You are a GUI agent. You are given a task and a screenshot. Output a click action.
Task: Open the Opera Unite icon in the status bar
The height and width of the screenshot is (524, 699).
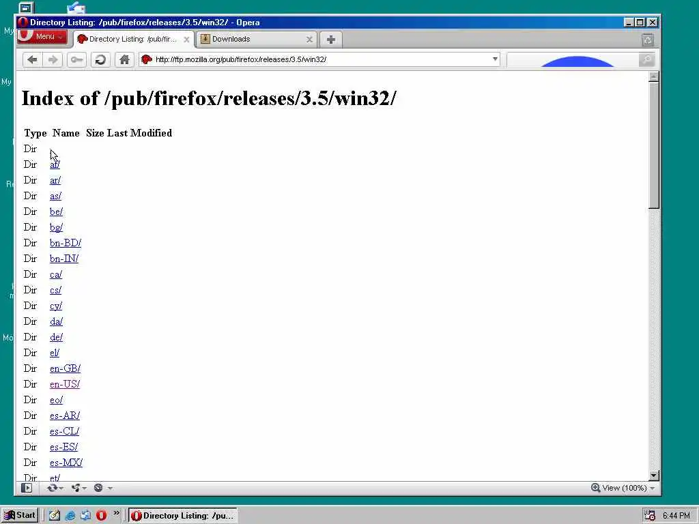click(76, 488)
